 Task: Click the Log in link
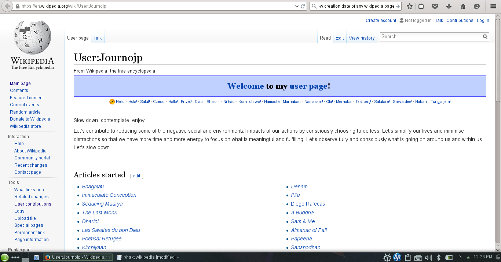coord(483,21)
